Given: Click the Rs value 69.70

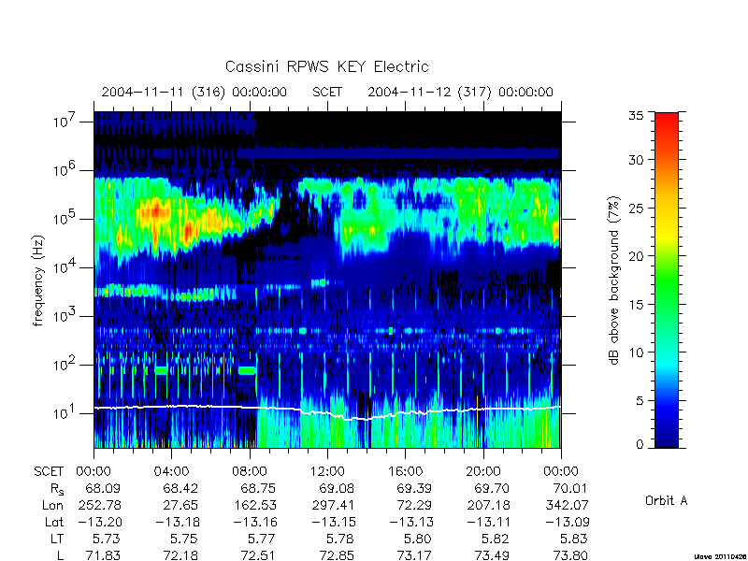Looking at the screenshot, I should tap(492, 488).
